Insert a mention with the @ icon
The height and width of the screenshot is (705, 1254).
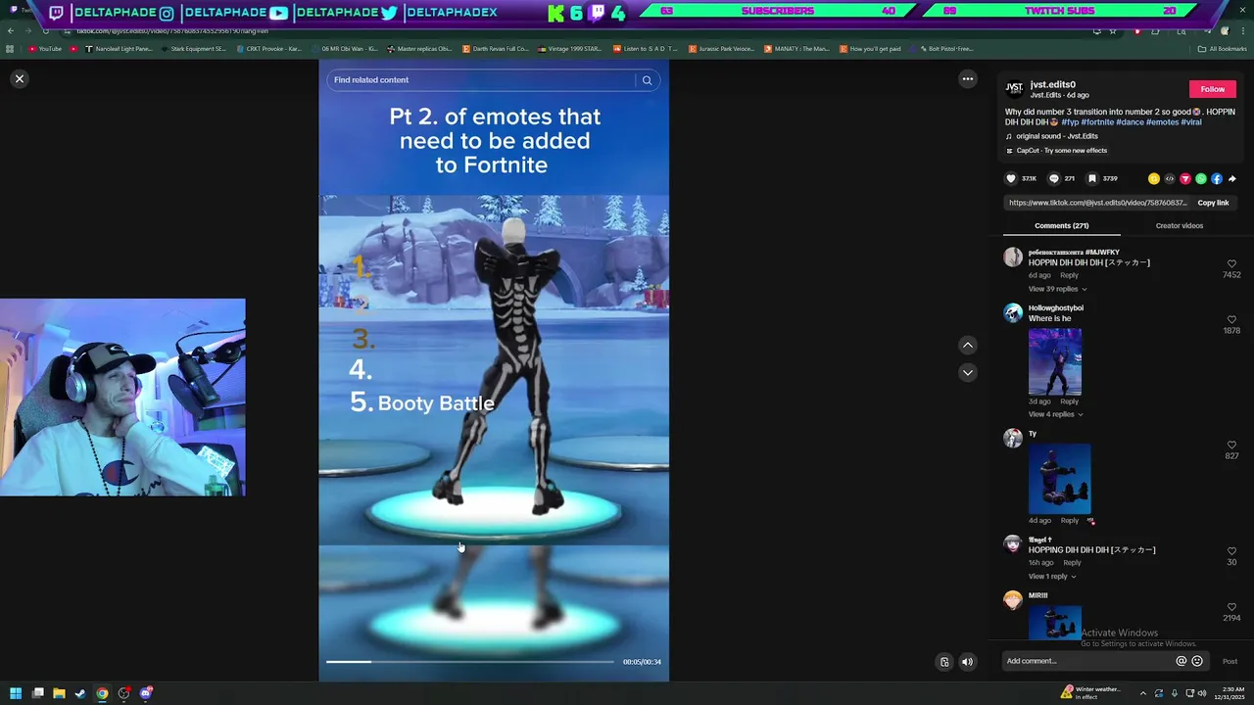(x=1181, y=661)
